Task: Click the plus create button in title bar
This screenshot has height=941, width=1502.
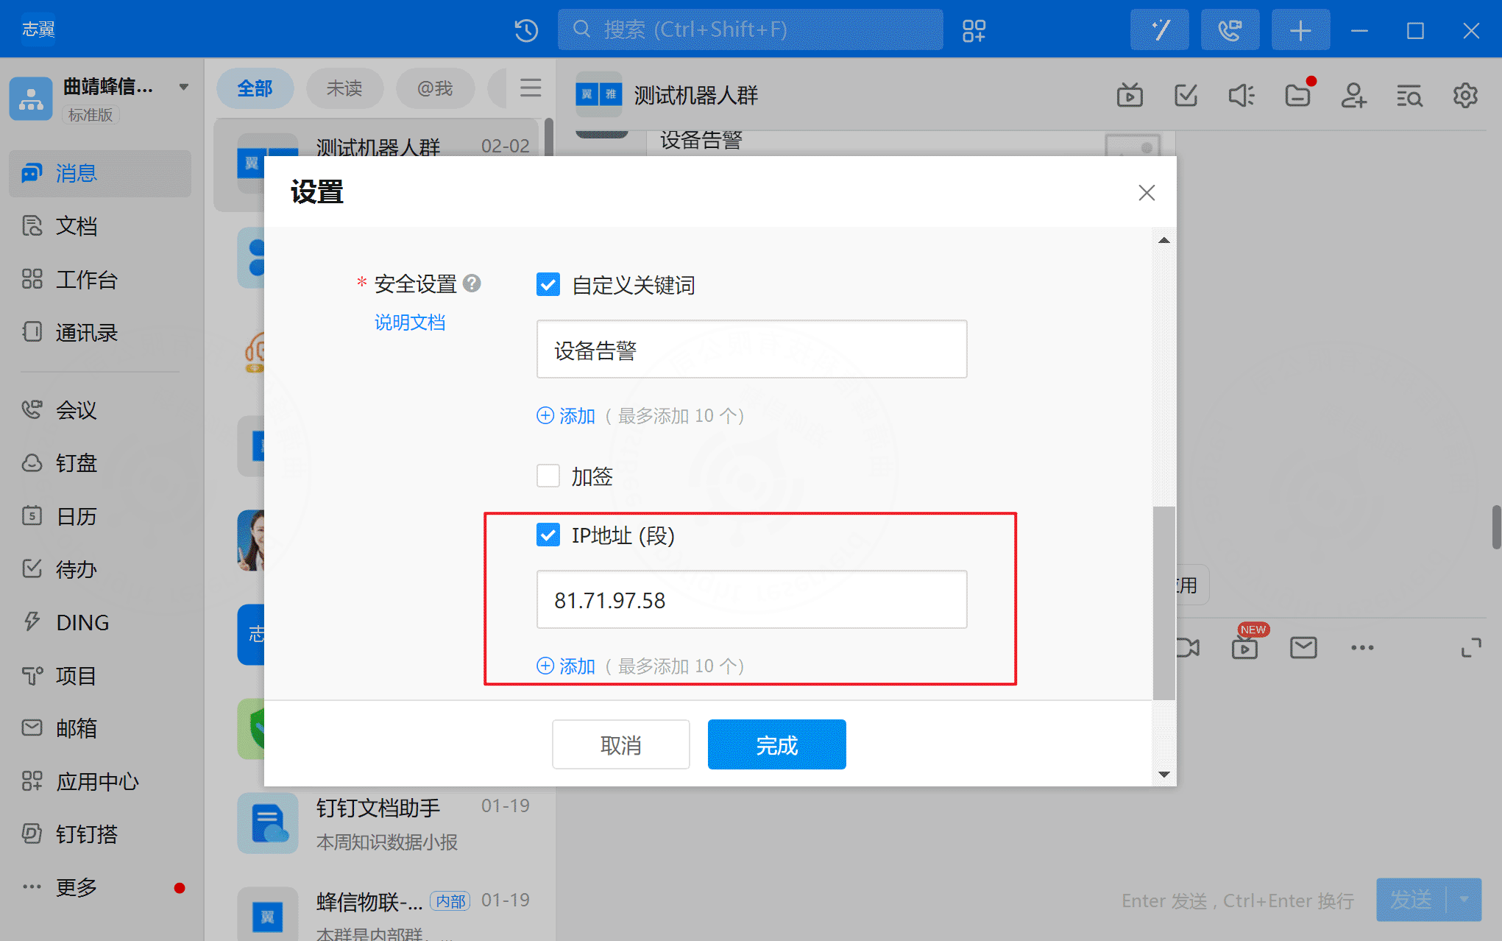Action: tap(1300, 30)
